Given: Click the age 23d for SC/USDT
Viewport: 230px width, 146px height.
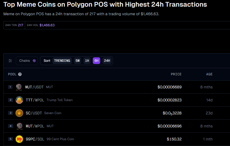Looking at the screenshot, I should pos(209,113).
